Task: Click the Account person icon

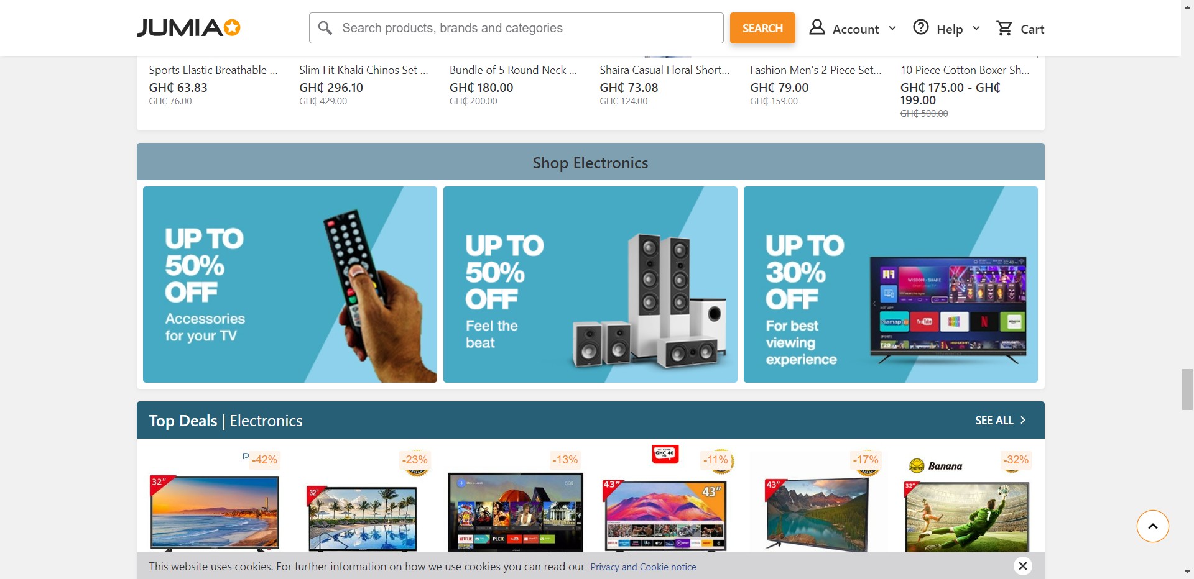Action: 817,27
